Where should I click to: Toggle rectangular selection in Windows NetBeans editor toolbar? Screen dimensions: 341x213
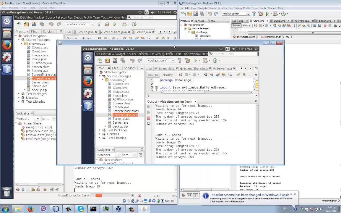pos(293,25)
